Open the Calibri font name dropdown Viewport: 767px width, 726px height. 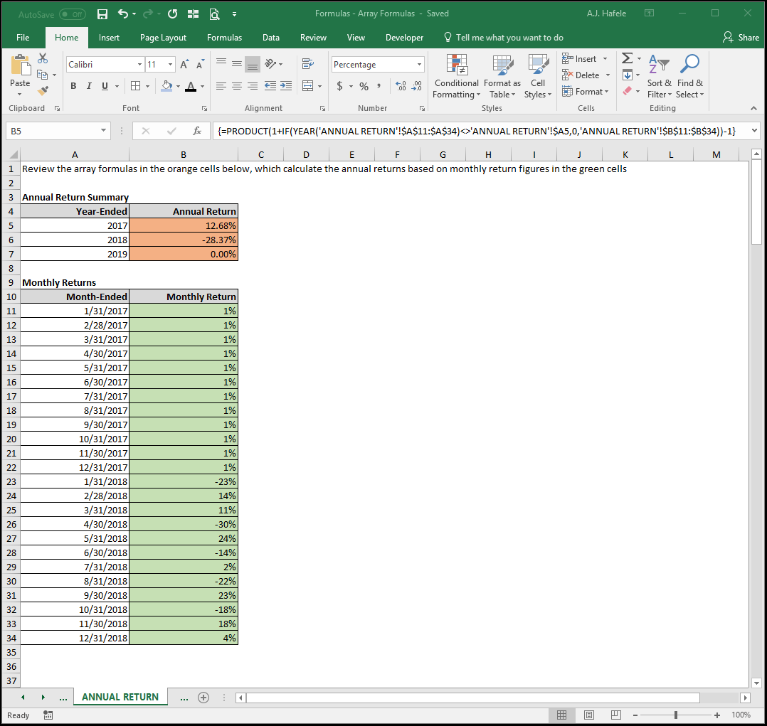[x=139, y=65]
